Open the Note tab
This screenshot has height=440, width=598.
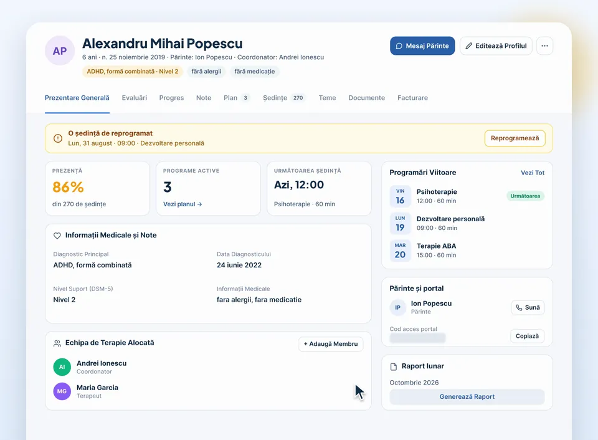click(x=204, y=98)
